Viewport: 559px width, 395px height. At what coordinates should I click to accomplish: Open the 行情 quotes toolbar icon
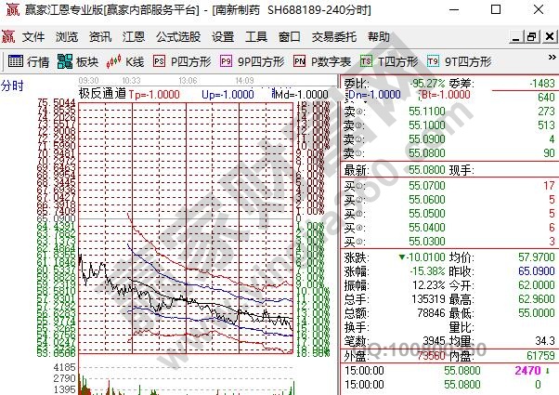click(28, 61)
